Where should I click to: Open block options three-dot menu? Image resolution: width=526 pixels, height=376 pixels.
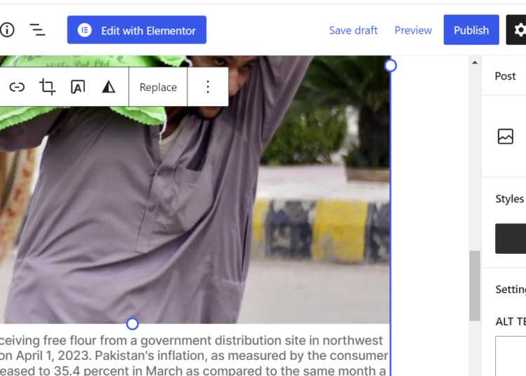208,87
